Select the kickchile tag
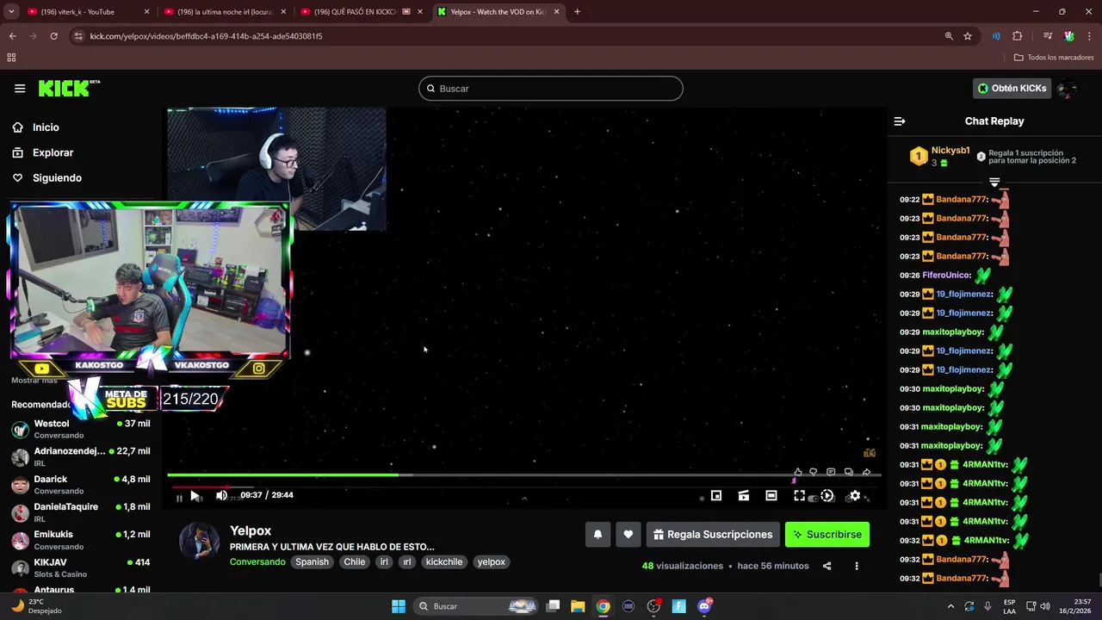1102x620 pixels. pos(444,562)
